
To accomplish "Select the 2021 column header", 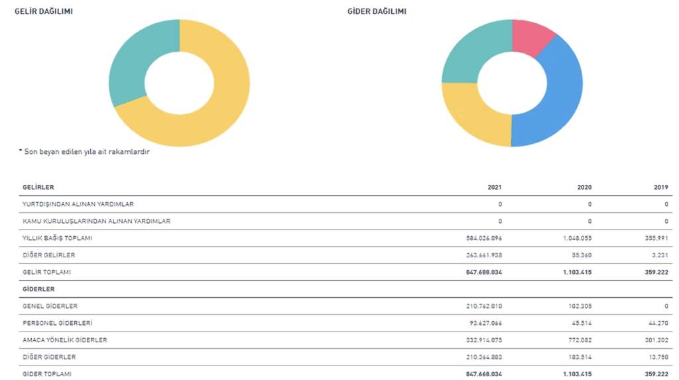I will point(495,188).
